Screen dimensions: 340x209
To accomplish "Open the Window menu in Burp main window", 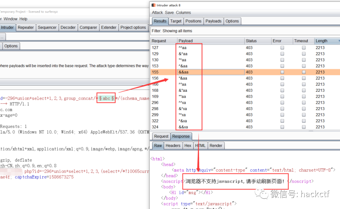I will click(10, 19).
